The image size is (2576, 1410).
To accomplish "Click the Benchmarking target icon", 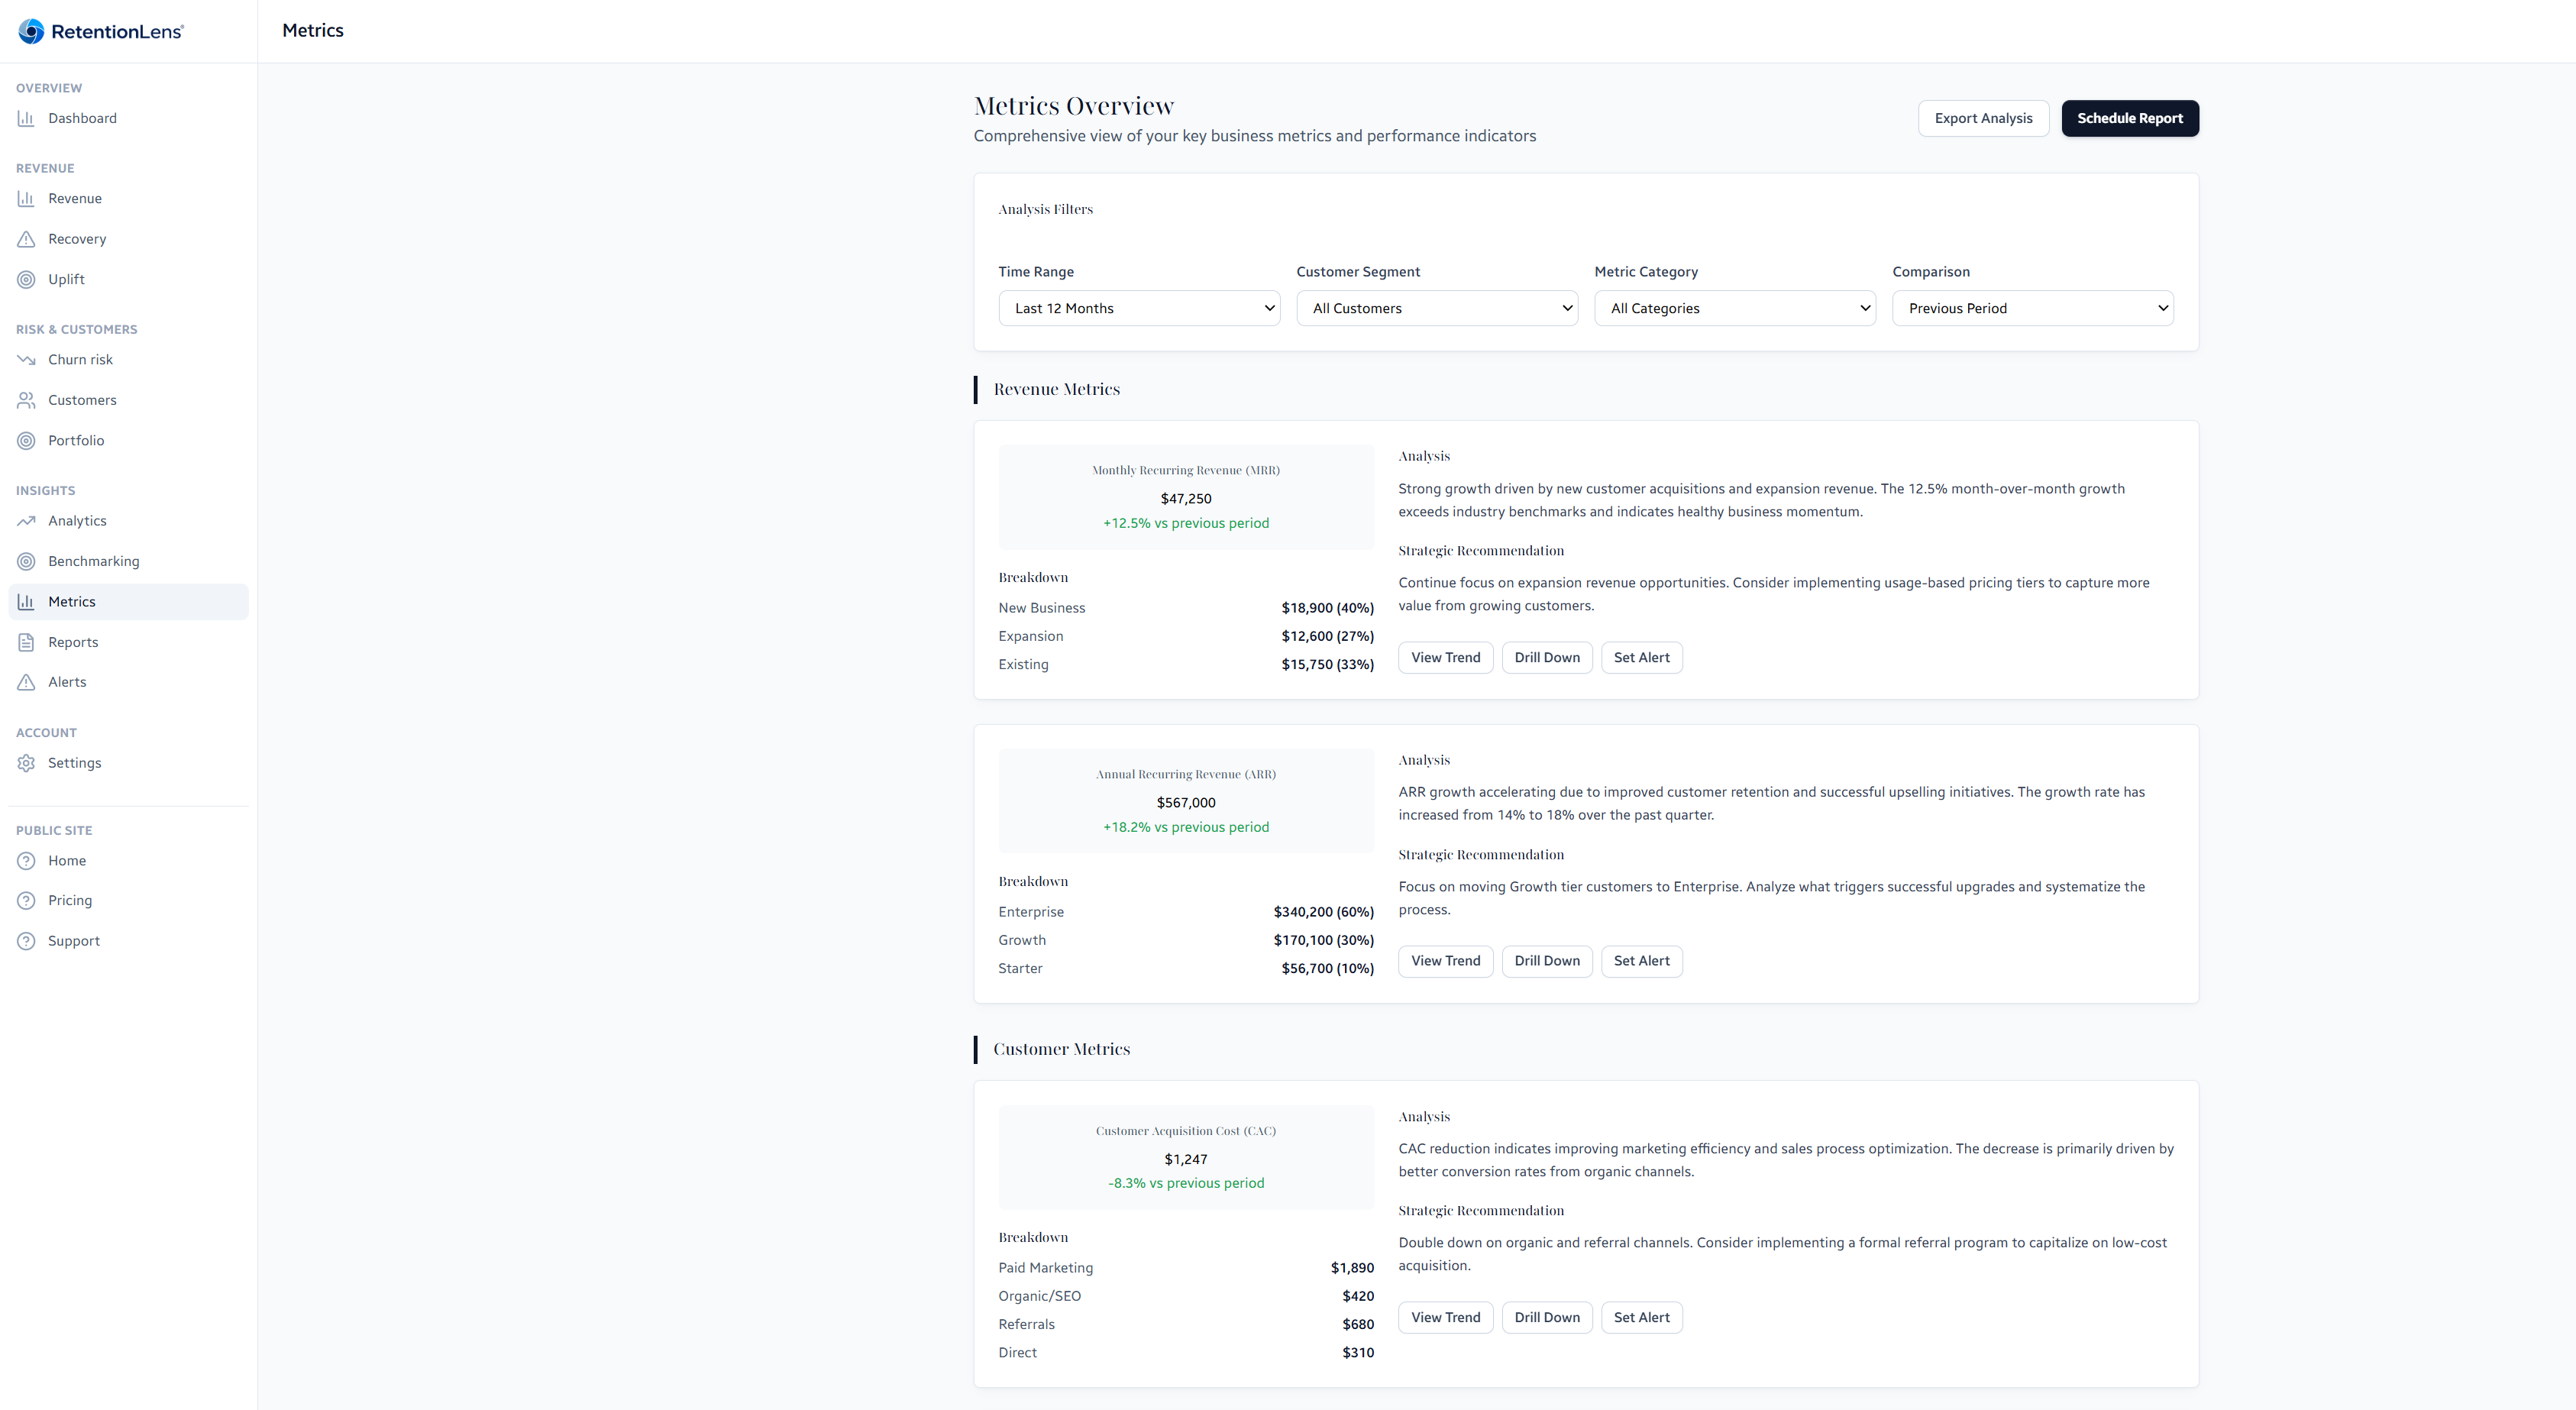I will [x=26, y=562].
